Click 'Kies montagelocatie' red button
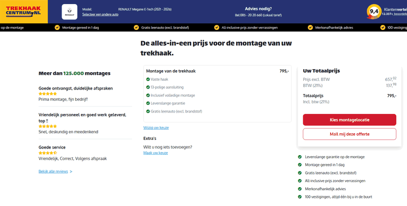The height and width of the screenshot is (206, 407). (x=350, y=120)
